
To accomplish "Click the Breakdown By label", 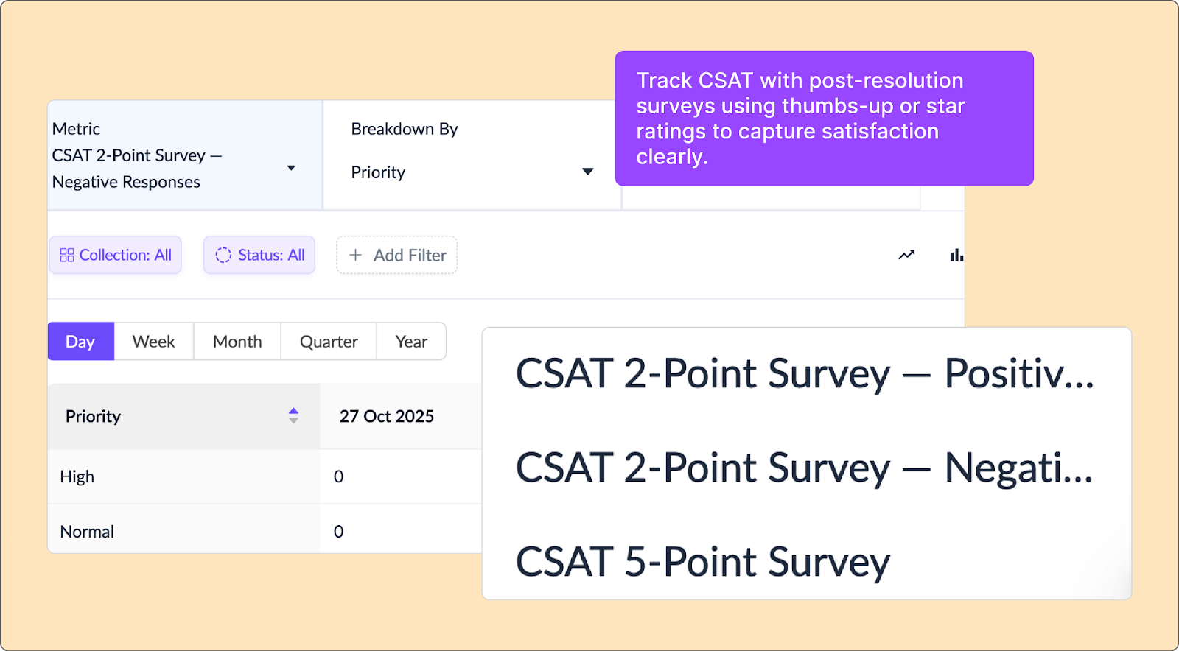I will point(405,129).
